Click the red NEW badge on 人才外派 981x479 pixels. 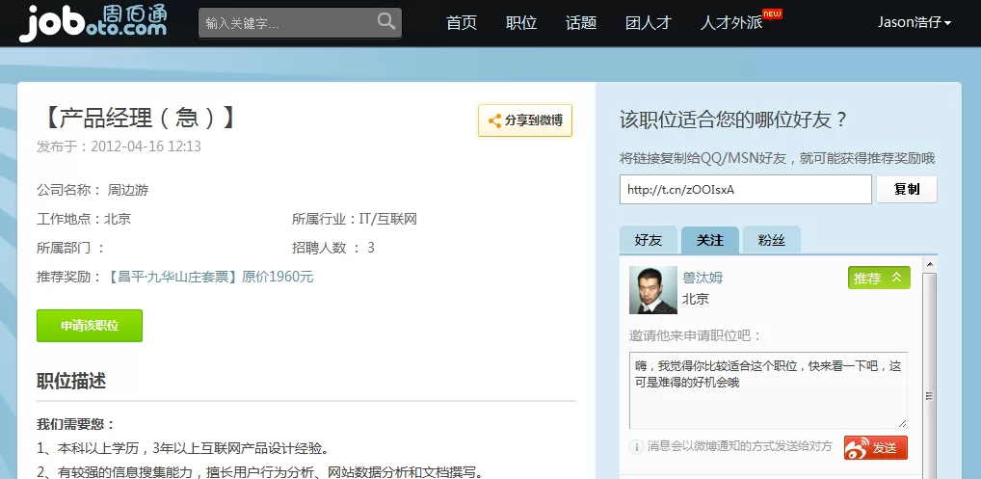(771, 13)
